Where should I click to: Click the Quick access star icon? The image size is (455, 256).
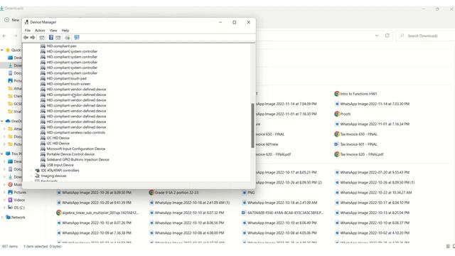coord(8,50)
